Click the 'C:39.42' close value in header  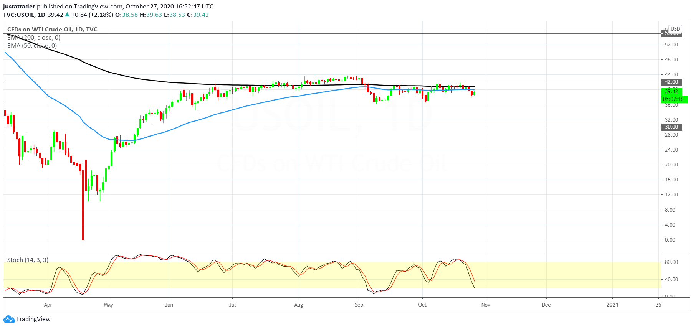pos(198,15)
